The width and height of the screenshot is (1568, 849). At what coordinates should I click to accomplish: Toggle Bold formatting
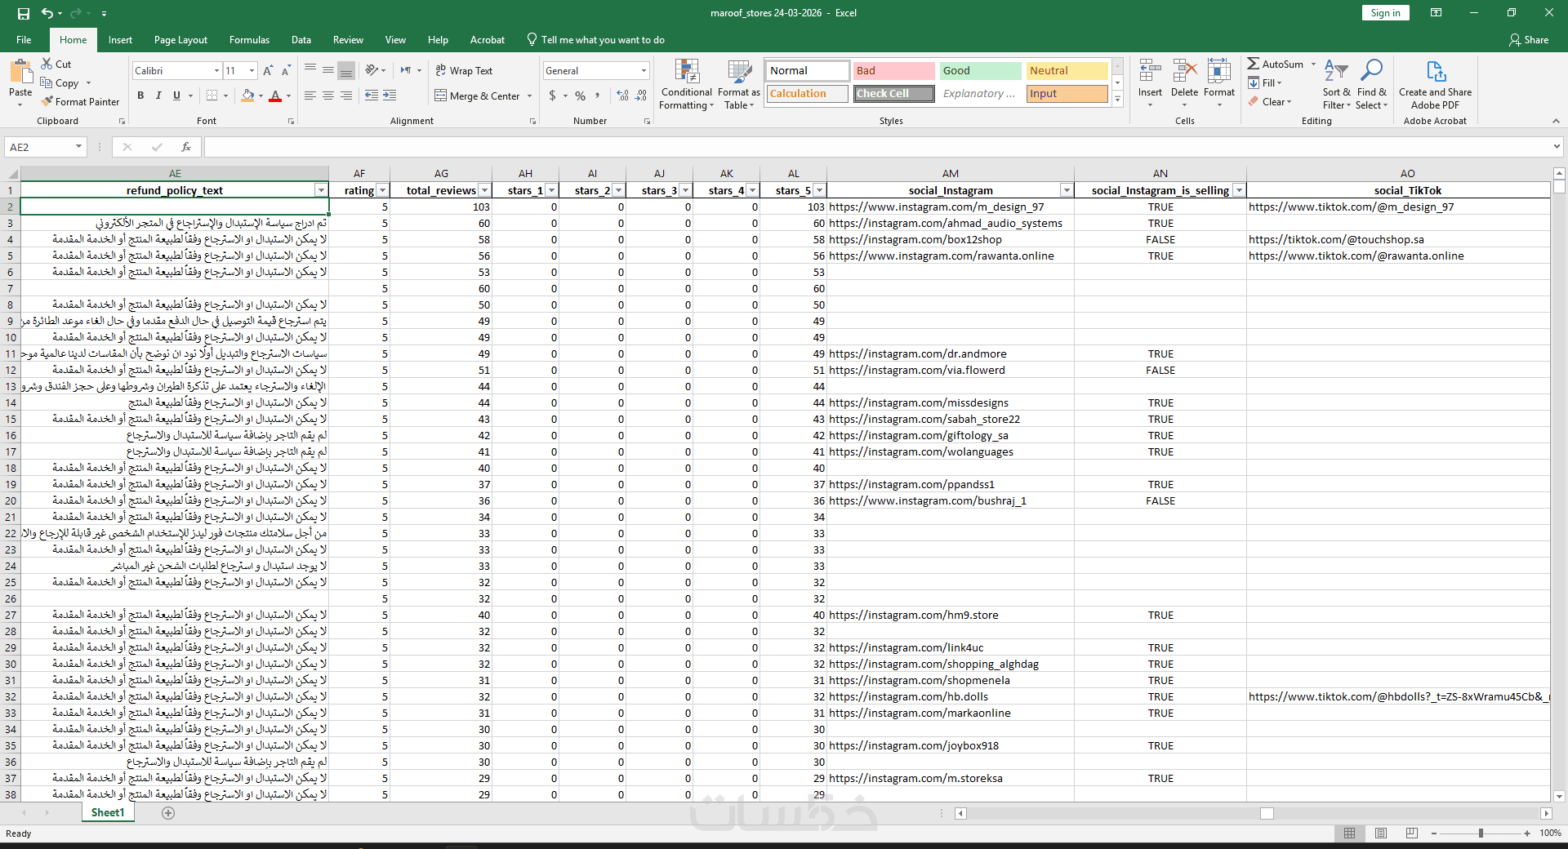140,96
